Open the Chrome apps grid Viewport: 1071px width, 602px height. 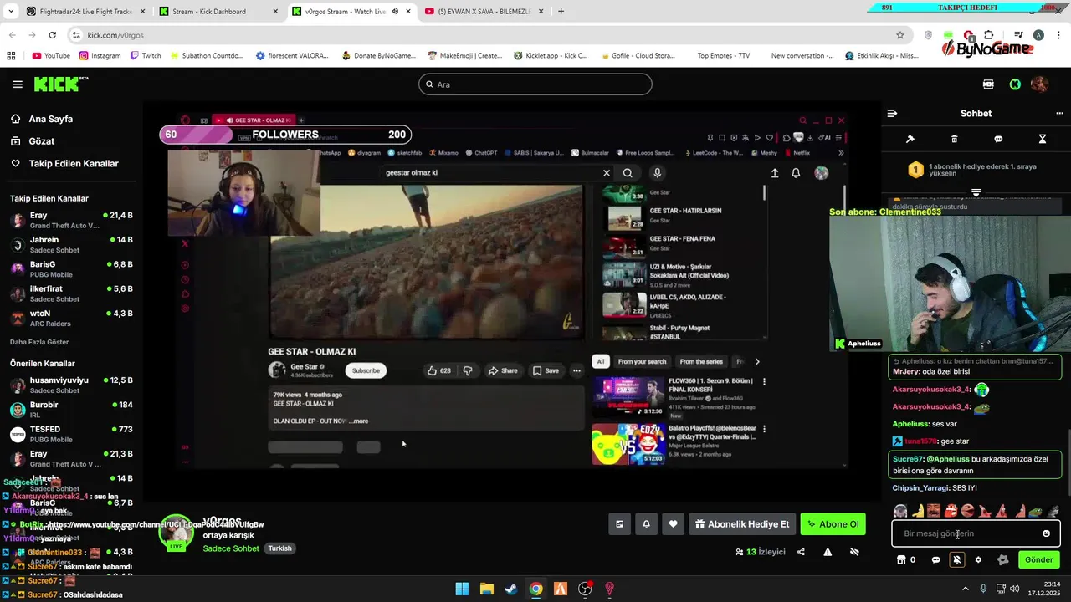point(11,56)
